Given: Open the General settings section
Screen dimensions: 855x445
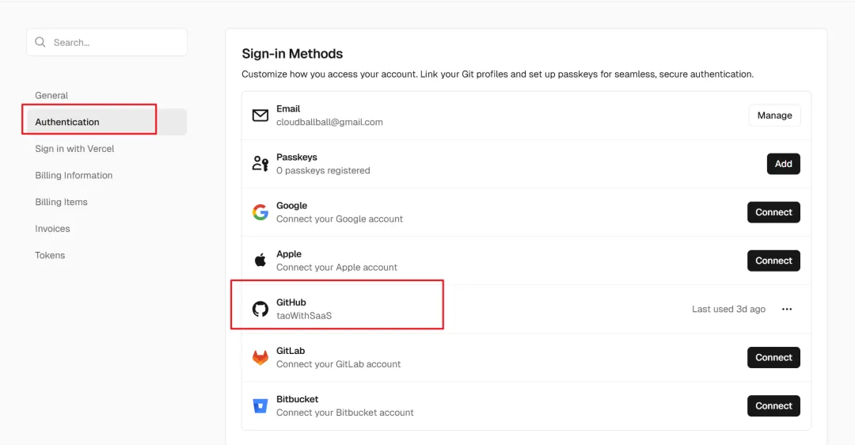Looking at the screenshot, I should pos(51,95).
